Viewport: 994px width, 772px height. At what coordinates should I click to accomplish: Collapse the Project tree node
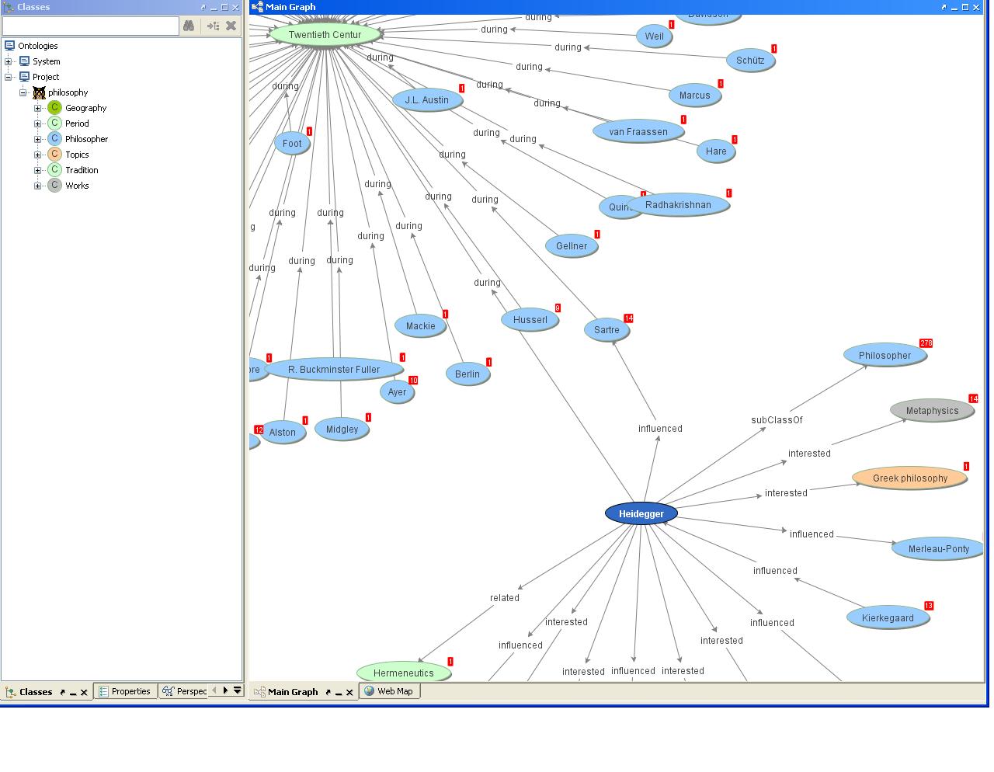pyautogui.click(x=9, y=77)
